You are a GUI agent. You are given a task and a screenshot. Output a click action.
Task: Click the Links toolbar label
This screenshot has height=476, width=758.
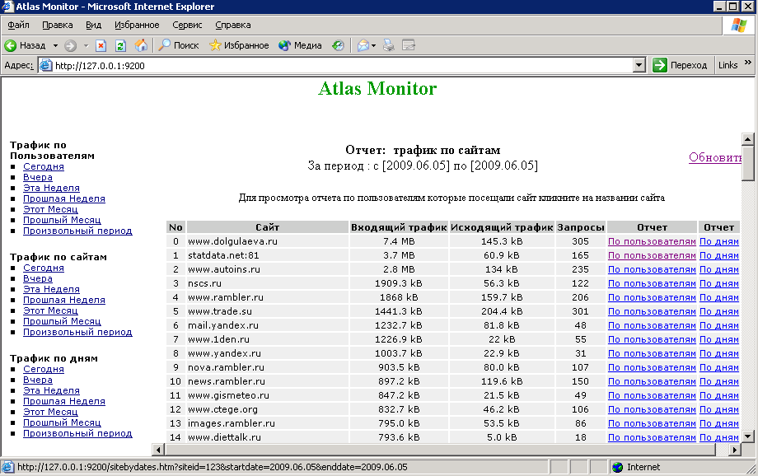tap(728, 65)
